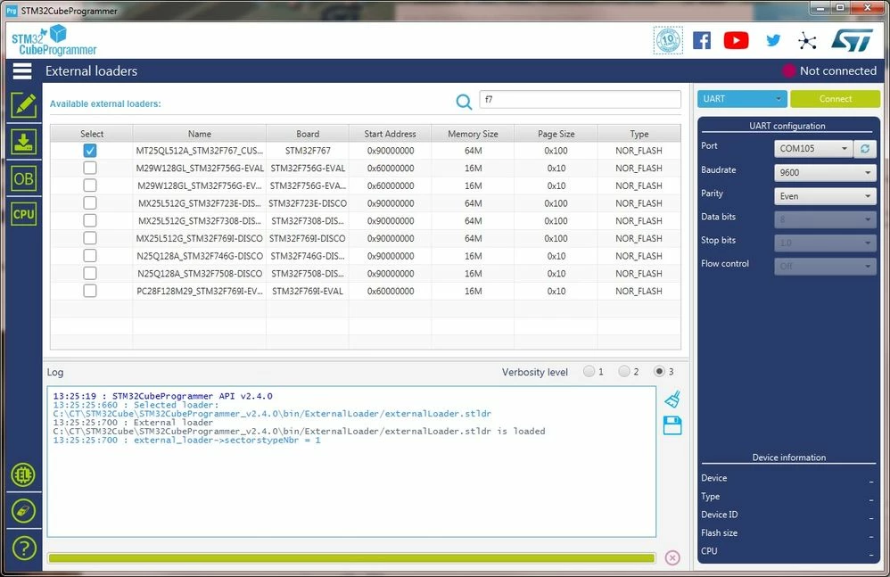Open the OB option bytes panel
Viewport: 890px width, 577px height.
point(23,178)
